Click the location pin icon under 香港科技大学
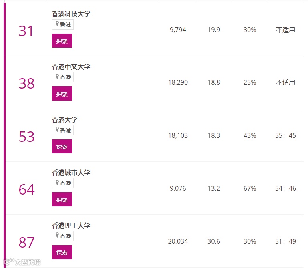 point(57,24)
